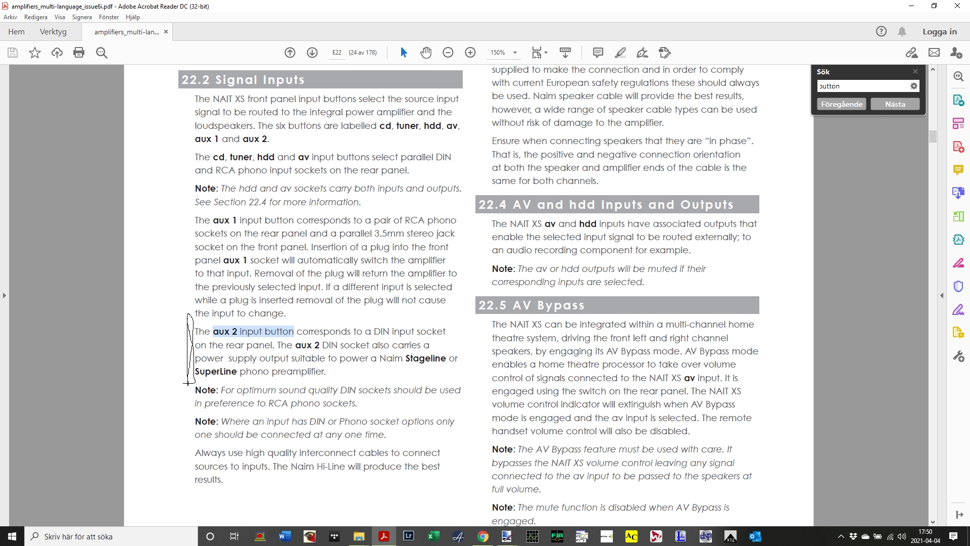
Task: Open Chrome from the Windows taskbar
Action: click(x=483, y=536)
